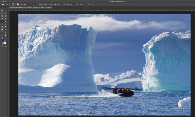Open the Edit Toolbar ellipsis menu
Image resolution: width=195 pixels, height=117 pixels.
click(x=6, y=38)
